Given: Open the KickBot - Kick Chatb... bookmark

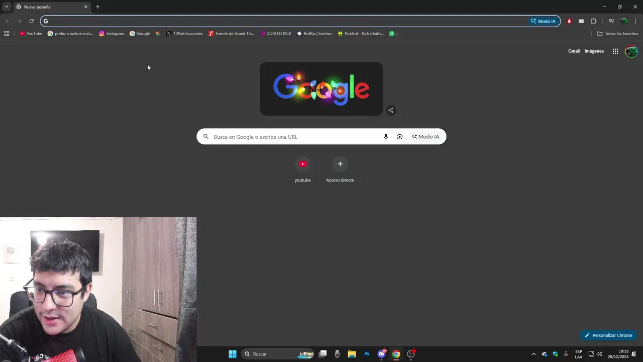Looking at the screenshot, I should pyautogui.click(x=361, y=34).
